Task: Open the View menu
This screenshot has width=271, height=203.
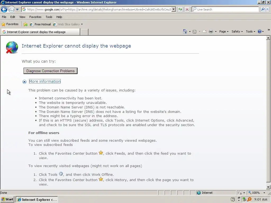Action: 22,17
